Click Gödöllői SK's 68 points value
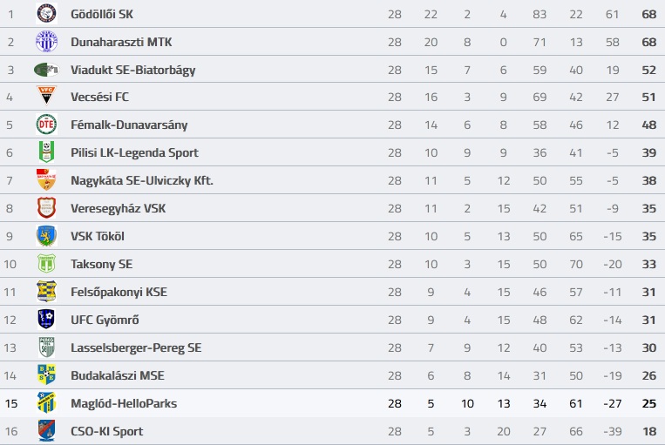665x445 pixels. 649,14
